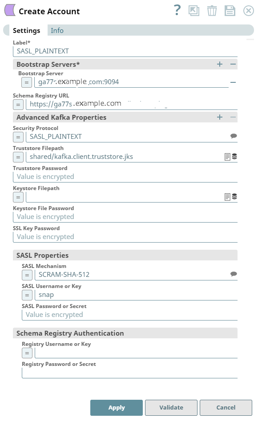Collapse the Advanced Kafka Properties section
The image size is (258, 422).
[x=232, y=117]
